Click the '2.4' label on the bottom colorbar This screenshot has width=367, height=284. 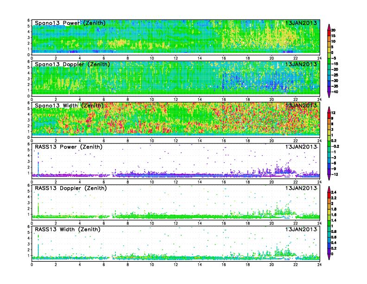click(x=334, y=193)
